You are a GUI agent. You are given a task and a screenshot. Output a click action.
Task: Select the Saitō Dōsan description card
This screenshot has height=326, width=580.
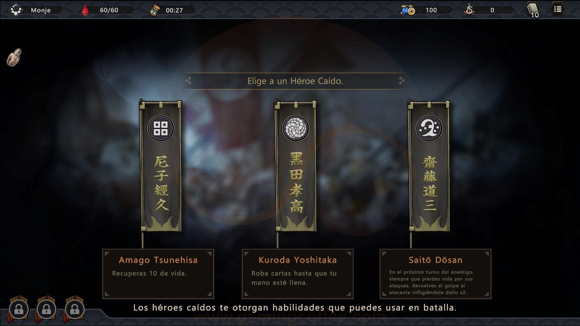[x=435, y=274]
